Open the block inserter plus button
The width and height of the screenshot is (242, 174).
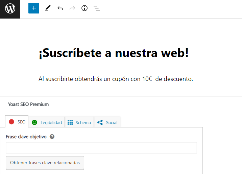34,8
